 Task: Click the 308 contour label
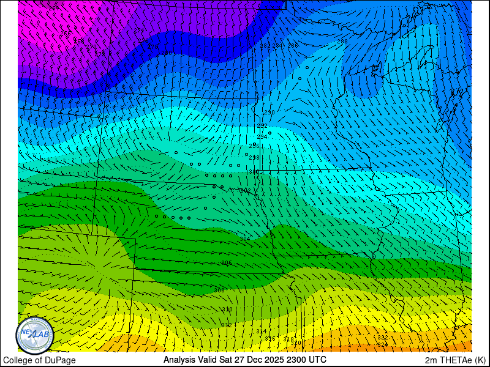coord(219,290)
